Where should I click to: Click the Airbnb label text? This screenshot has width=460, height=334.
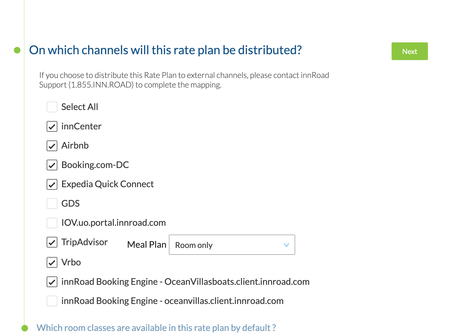tap(75, 146)
